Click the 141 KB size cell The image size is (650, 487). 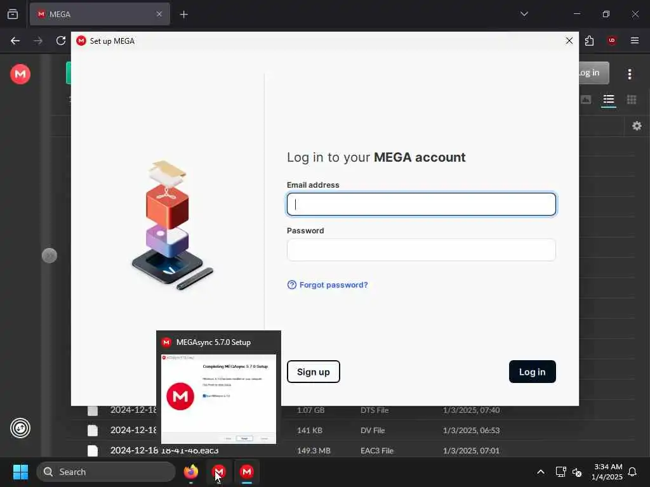pyautogui.click(x=310, y=431)
